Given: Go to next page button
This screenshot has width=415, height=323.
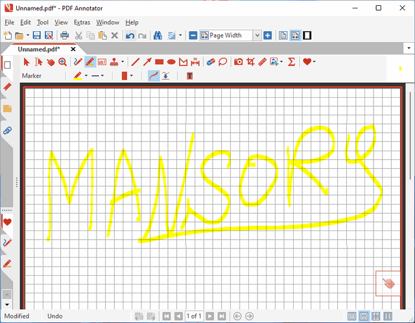Looking at the screenshot, I should point(209,316).
